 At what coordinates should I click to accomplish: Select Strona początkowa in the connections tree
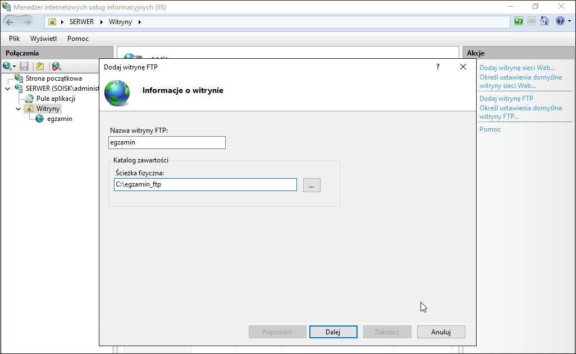[x=54, y=78]
